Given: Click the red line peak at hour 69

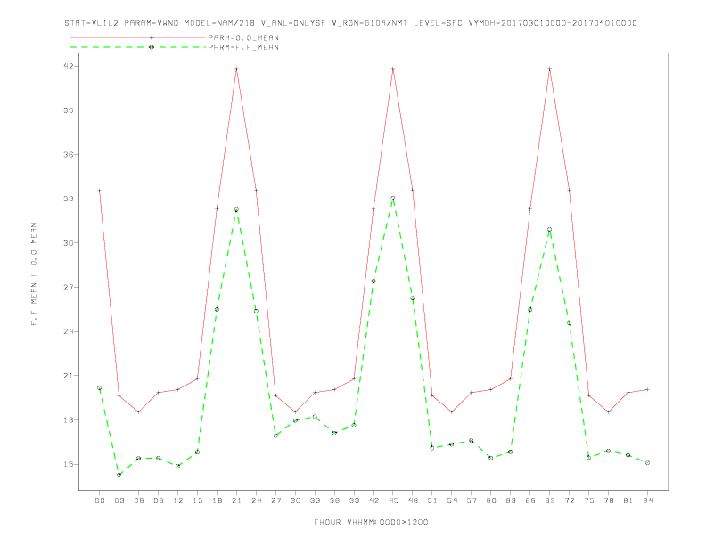Looking at the screenshot, I should point(550,69).
